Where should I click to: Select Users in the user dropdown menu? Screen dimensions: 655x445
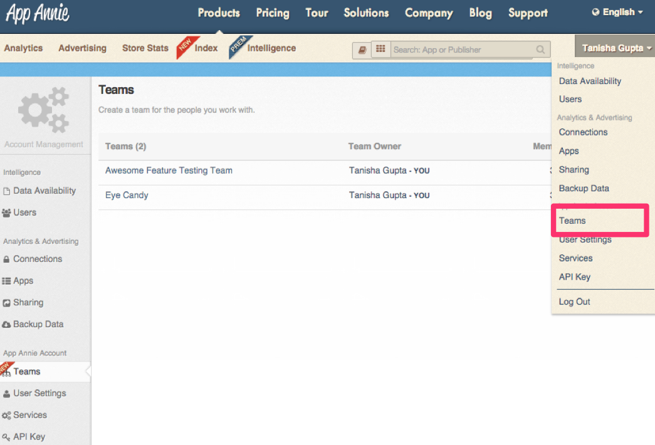tap(570, 99)
